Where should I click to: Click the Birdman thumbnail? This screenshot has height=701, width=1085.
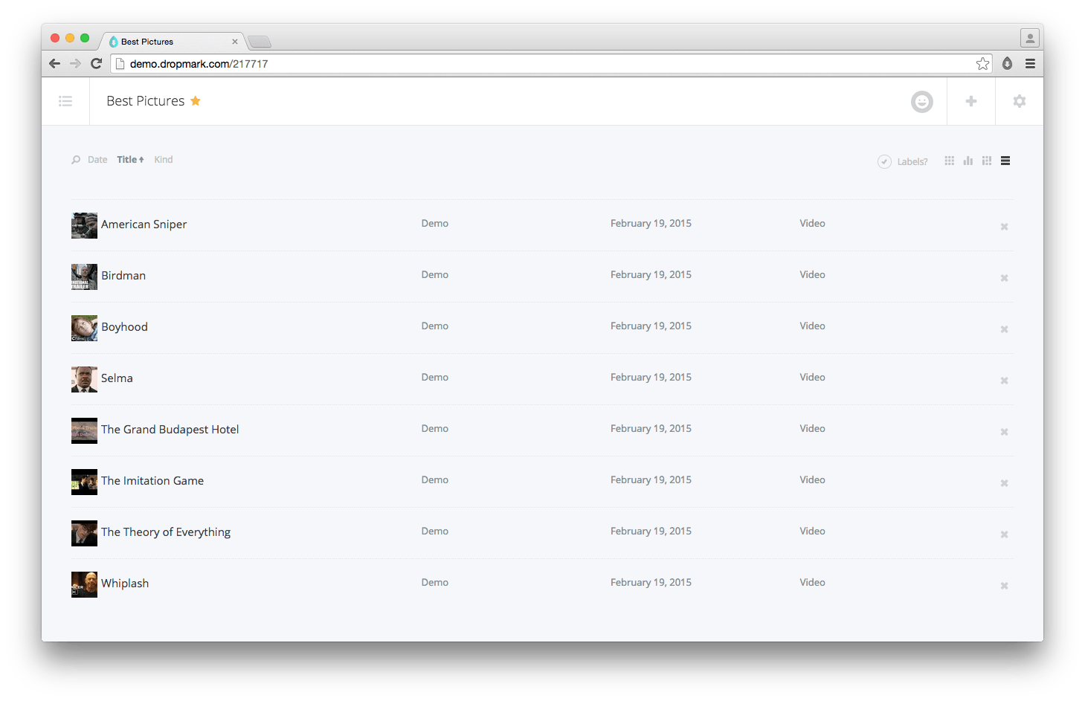(84, 277)
